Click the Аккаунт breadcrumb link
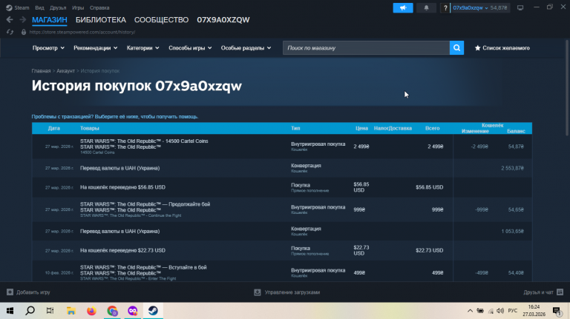The image size is (570, 319). (65, 71)
